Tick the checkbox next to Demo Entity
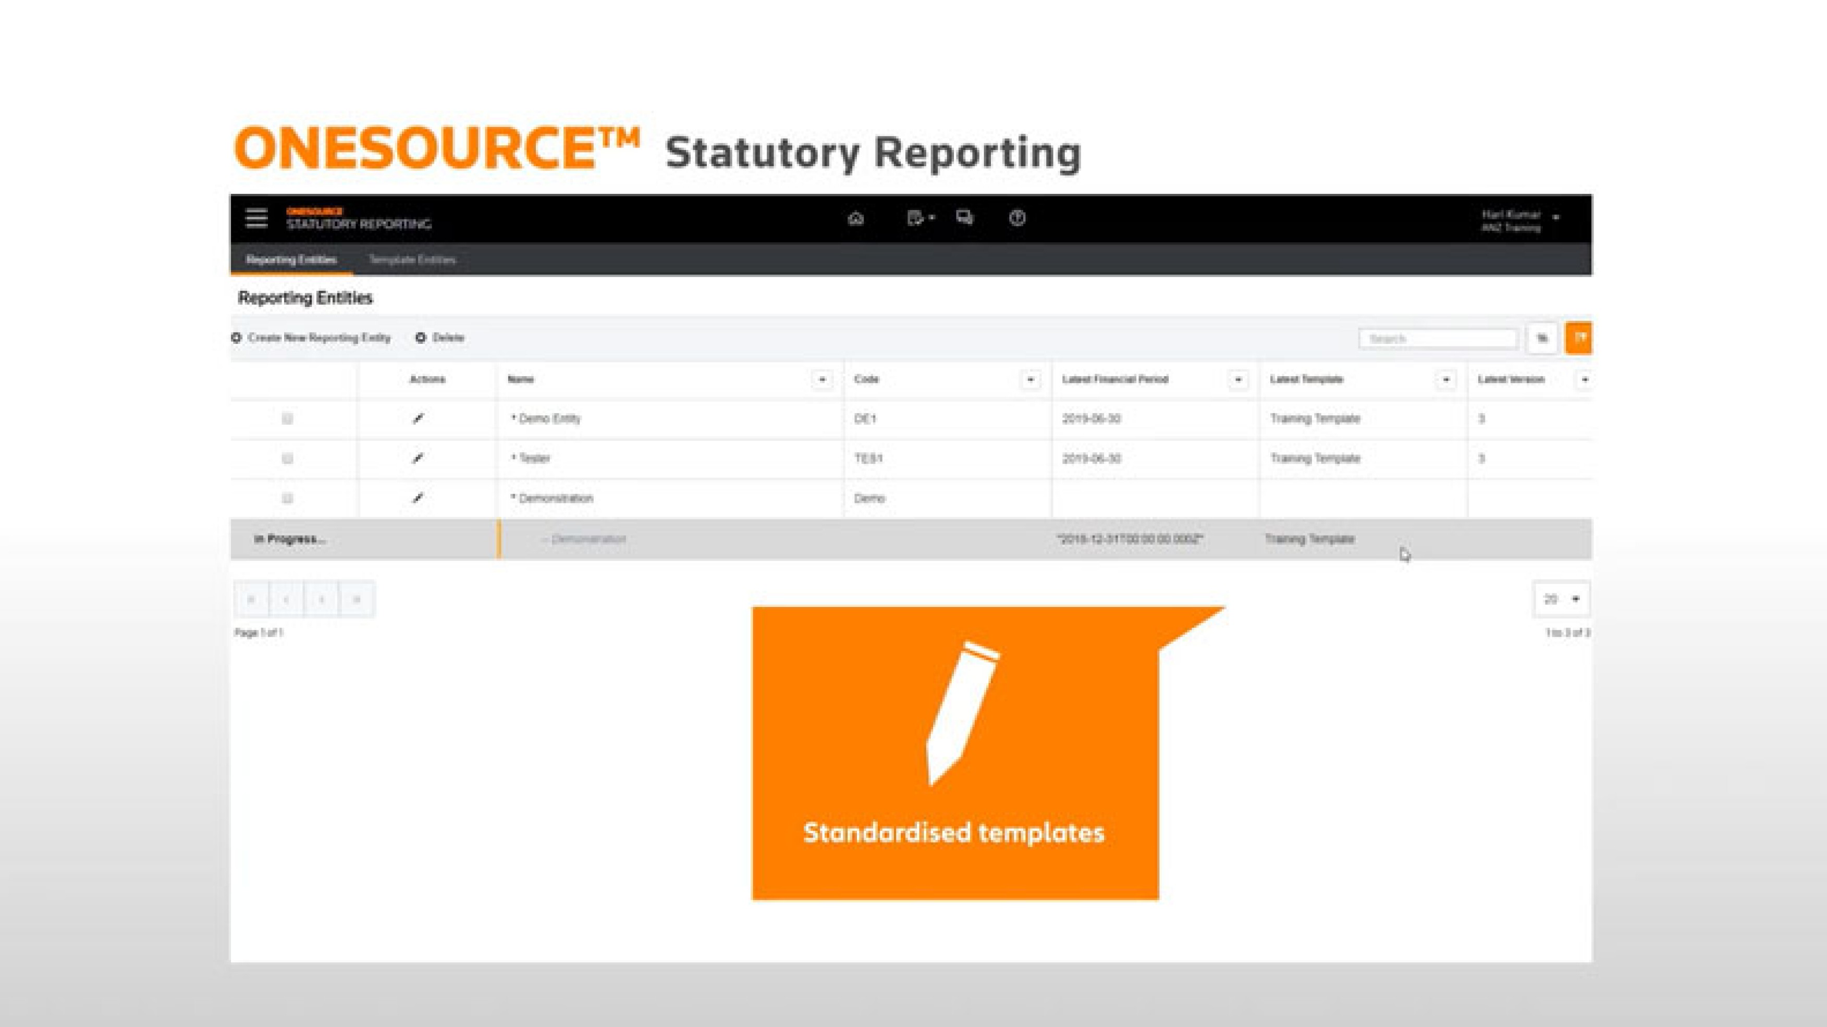Image resolution: width=1827 pixels, height=1027 pixels. (287, 418)
